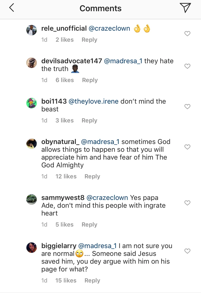Reply to obynatural_'s comment
Image resolution: width=201 pixels, height=293 pixels.
click(92, 176)
